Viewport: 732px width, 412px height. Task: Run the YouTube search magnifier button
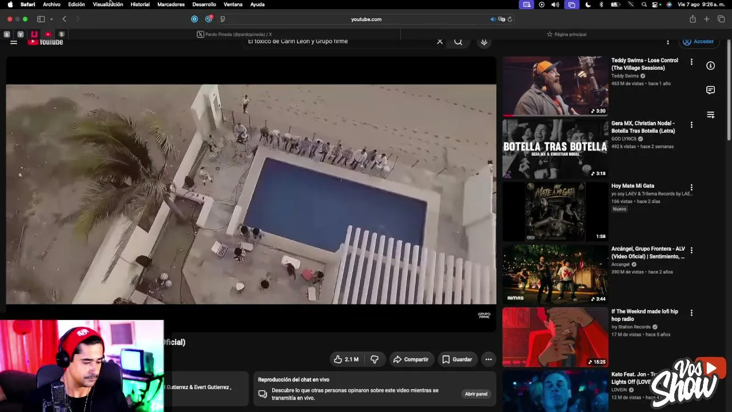[x=458, y=41]
